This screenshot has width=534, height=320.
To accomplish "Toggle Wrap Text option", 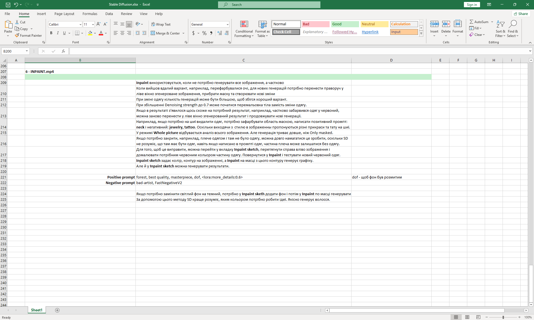I will point(161,24).
